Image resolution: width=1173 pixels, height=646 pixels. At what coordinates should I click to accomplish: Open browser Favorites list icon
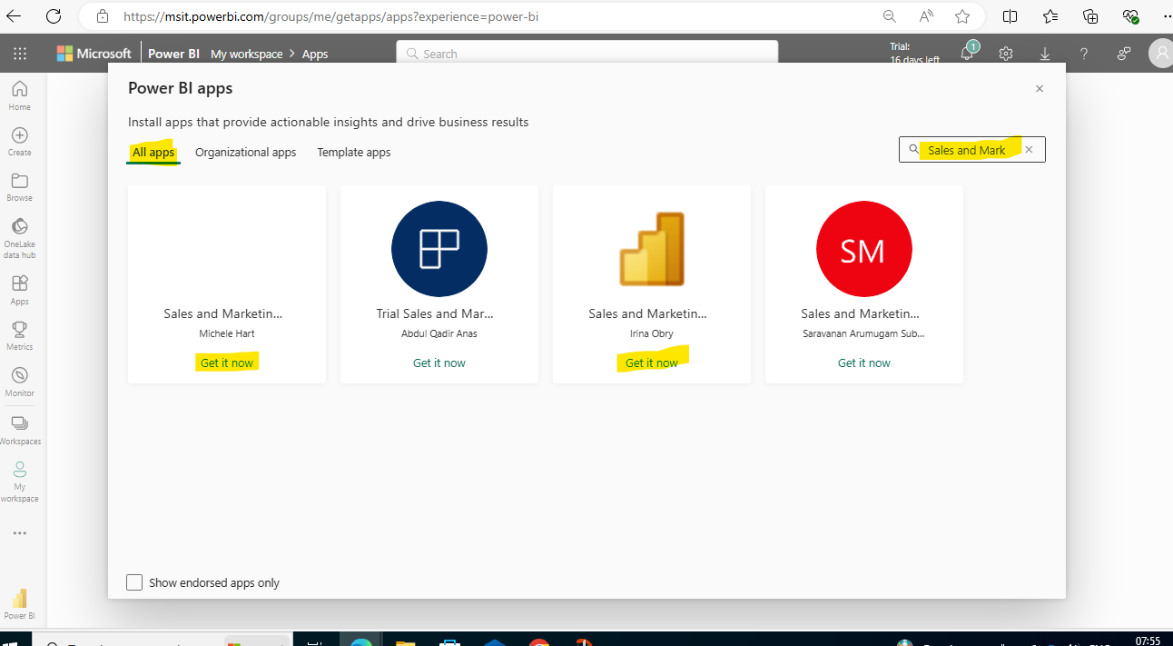click(x=1050, y=16)
